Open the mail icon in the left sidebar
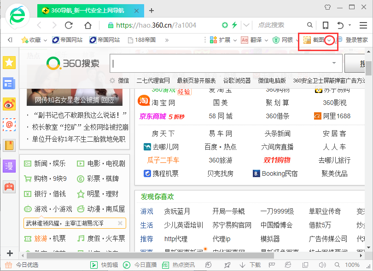Viewport: 373px width, 271px height. point(9,125)
